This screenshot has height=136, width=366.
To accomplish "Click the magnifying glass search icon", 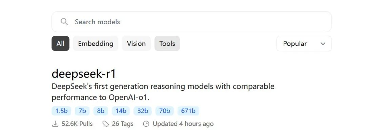I will click(64, 22).
